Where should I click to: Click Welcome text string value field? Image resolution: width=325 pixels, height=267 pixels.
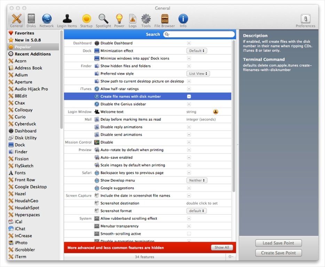(x=191, y=112)
